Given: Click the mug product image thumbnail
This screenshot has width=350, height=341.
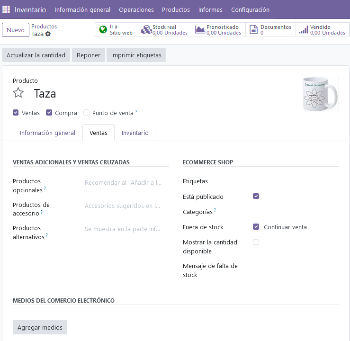Looking at the screenshot, I should tap(320, 94).
